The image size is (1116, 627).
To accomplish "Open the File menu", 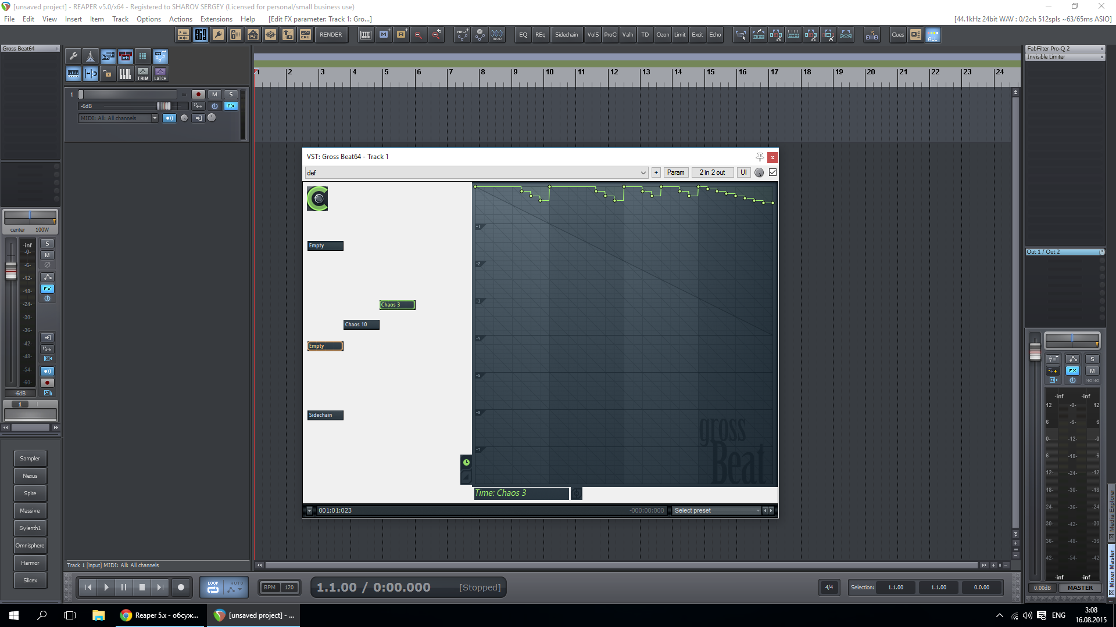I will 9,19.
